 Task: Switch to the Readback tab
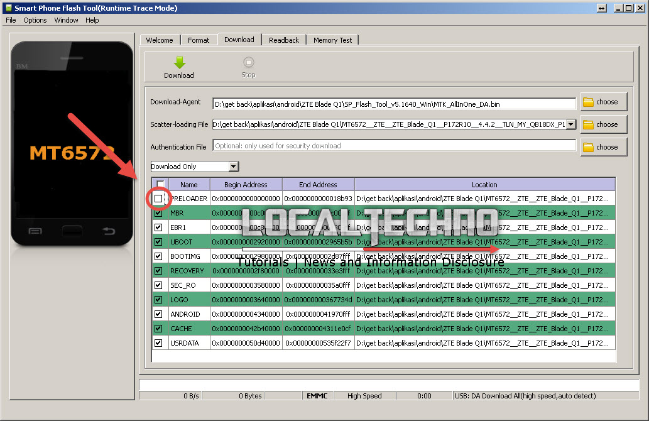click(x=283, y=39)
